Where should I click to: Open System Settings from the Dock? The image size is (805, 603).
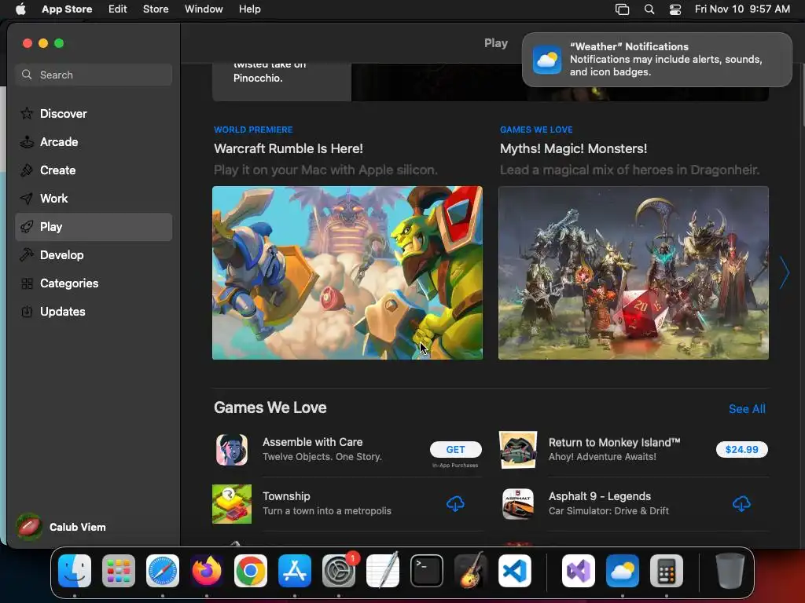pos(339,571)
